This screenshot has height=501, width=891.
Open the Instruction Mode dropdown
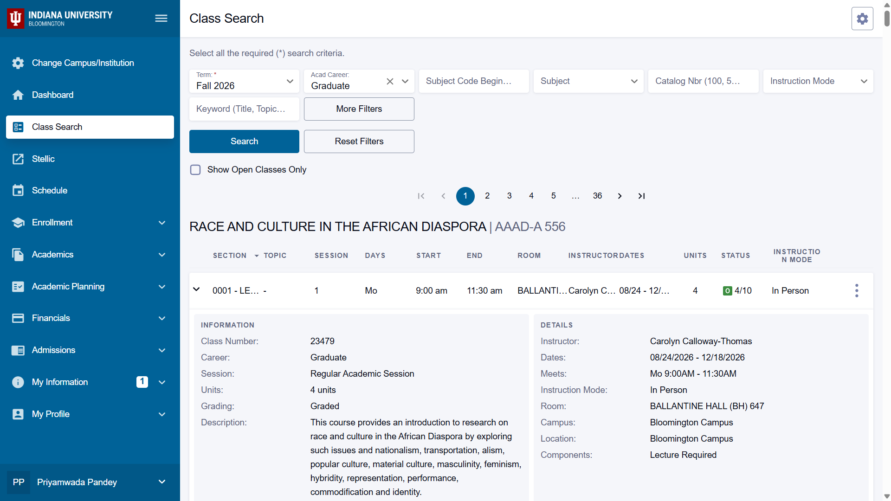[818, 81]
